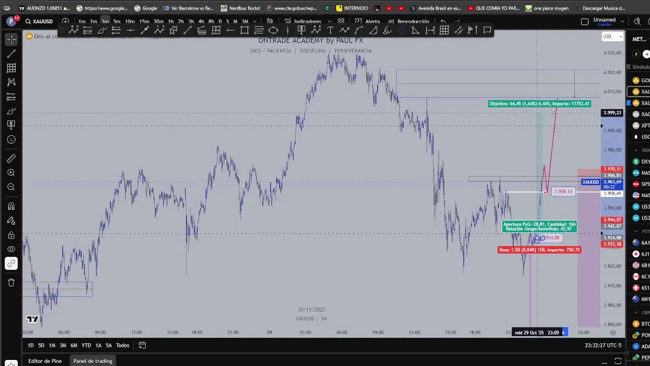Toggle hide all drawings eye icon
Viewport: 650px width, 366px height.
pyautogui.click(x=11, y=249)
